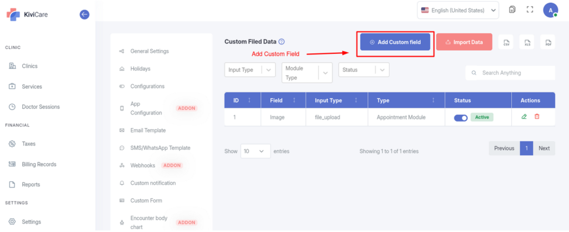Collapse sidebar using the back arrow icon
Viewport: 569px width, 232px height.
point(84,14)
